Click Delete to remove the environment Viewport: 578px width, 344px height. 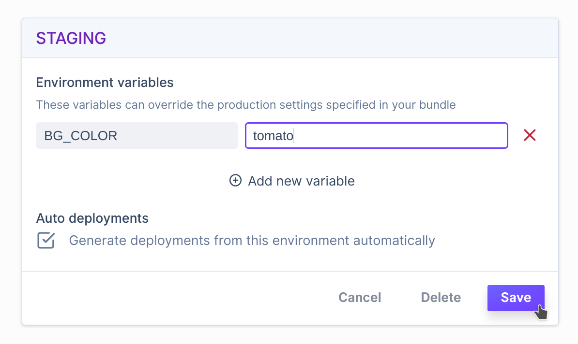(441, 297)
